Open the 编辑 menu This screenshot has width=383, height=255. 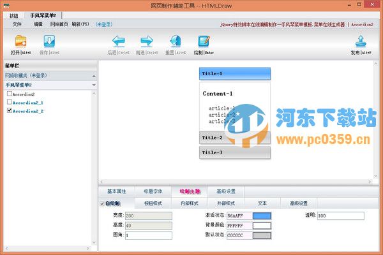click(x=38, y=24)
